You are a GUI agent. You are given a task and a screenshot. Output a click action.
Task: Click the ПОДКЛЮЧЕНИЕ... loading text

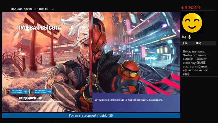[32, 98]
